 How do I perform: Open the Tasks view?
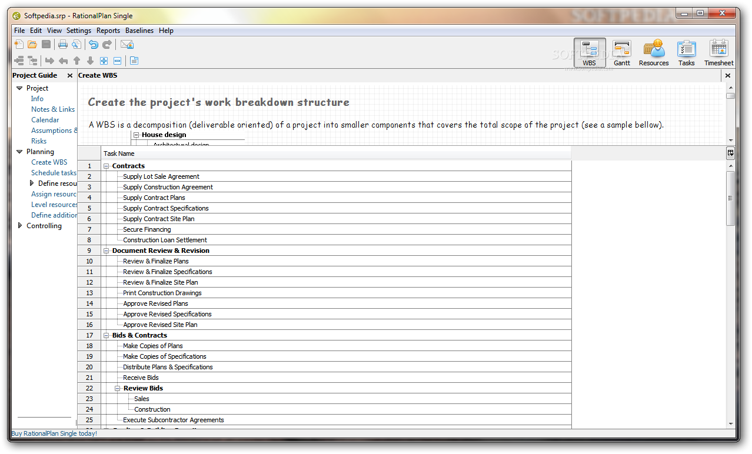686,53
